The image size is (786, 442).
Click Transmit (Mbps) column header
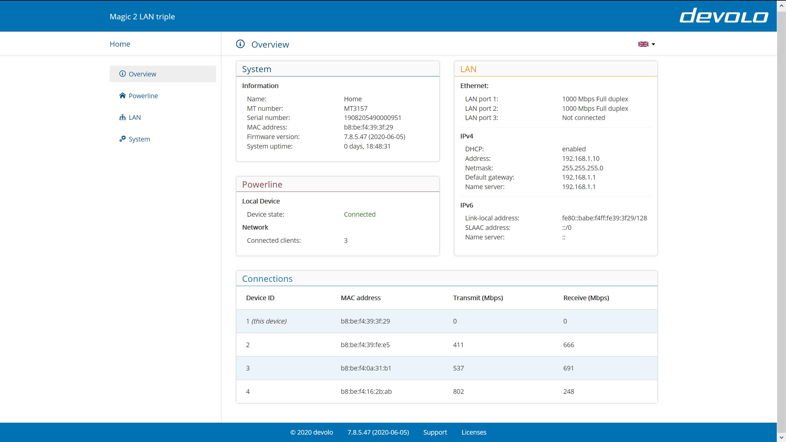(478, 298)
